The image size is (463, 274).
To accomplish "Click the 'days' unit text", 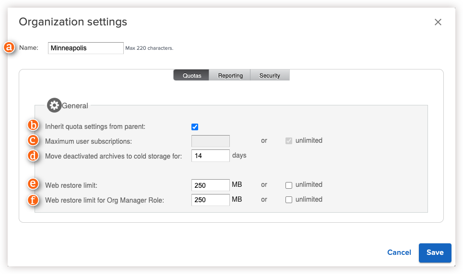I will coord(239,155).
